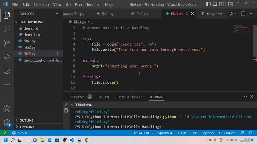Open the Remote Explorer view
257x144 pixels.
click(x=7, y=71)
